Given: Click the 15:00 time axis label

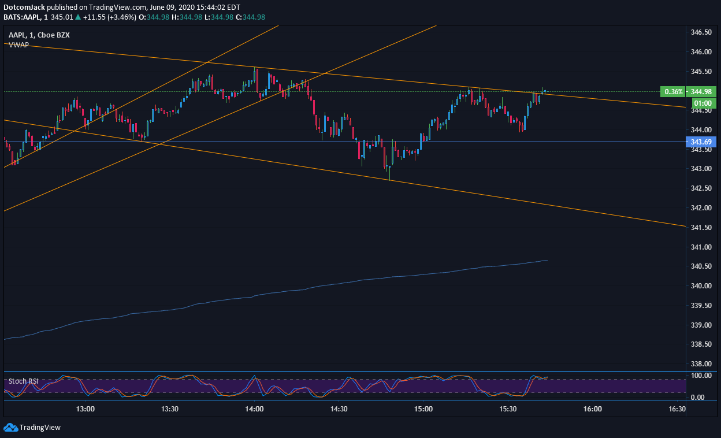Looking at the screenshot, I should (x=423, y=409).
